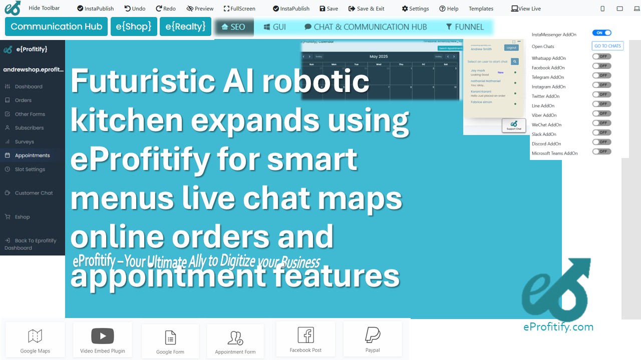Switch to the SEO tab
This screenshot has width=641, height=360.
click(234, 27)
